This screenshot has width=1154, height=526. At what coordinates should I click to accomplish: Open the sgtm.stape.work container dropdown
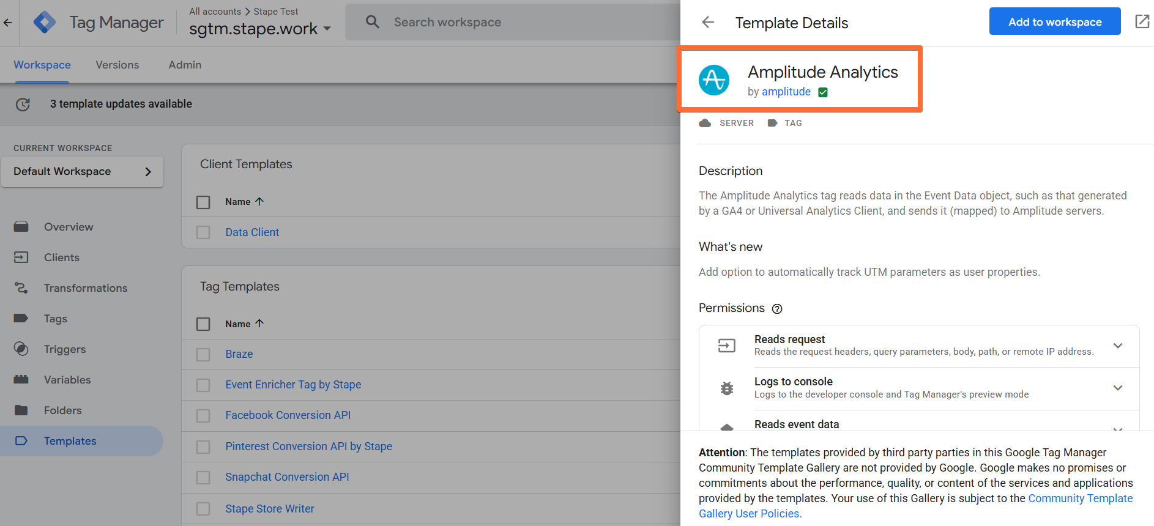click(x=260, y=29)
